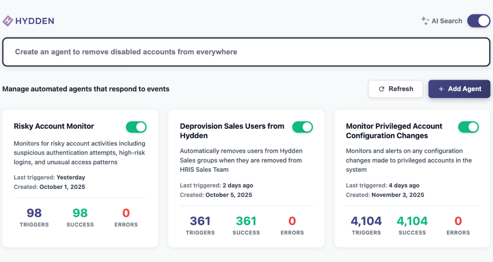
Task: Turn off the AI Search switch
Action: point(478,21)
